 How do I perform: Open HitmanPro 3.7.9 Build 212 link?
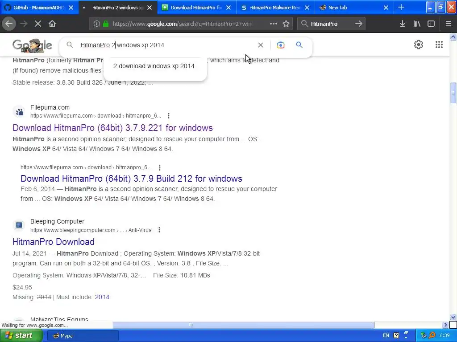click(x=131, y=178)
